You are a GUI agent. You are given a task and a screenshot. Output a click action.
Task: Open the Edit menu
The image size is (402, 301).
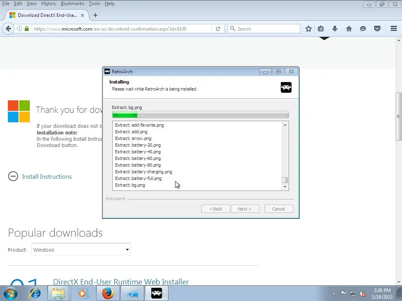point(18,4)
